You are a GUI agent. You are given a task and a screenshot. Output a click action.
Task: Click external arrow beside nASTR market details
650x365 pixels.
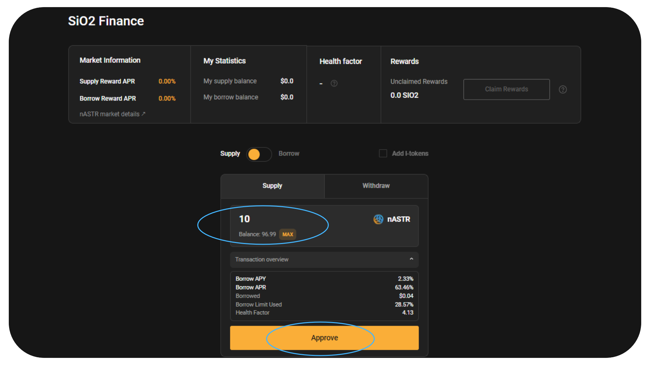tap(144, 114)
